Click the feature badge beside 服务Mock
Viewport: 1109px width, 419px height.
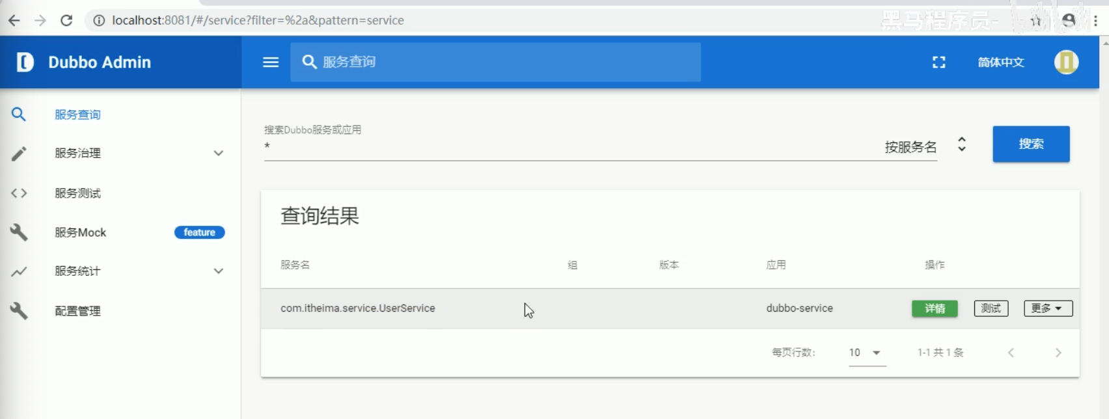[x=199, y=232]
